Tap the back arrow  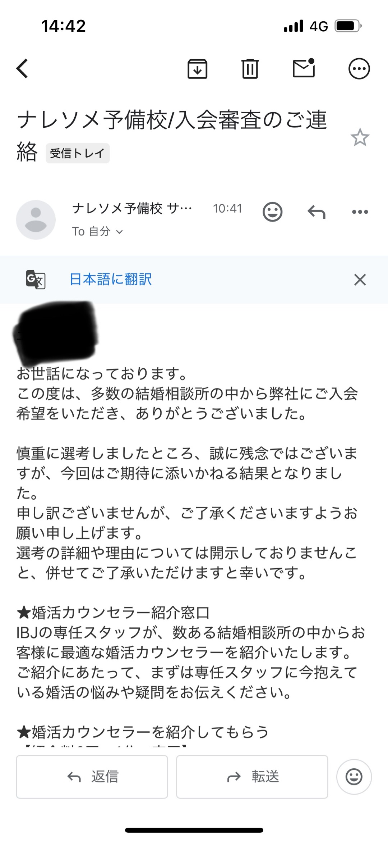[x=22, y=68]
